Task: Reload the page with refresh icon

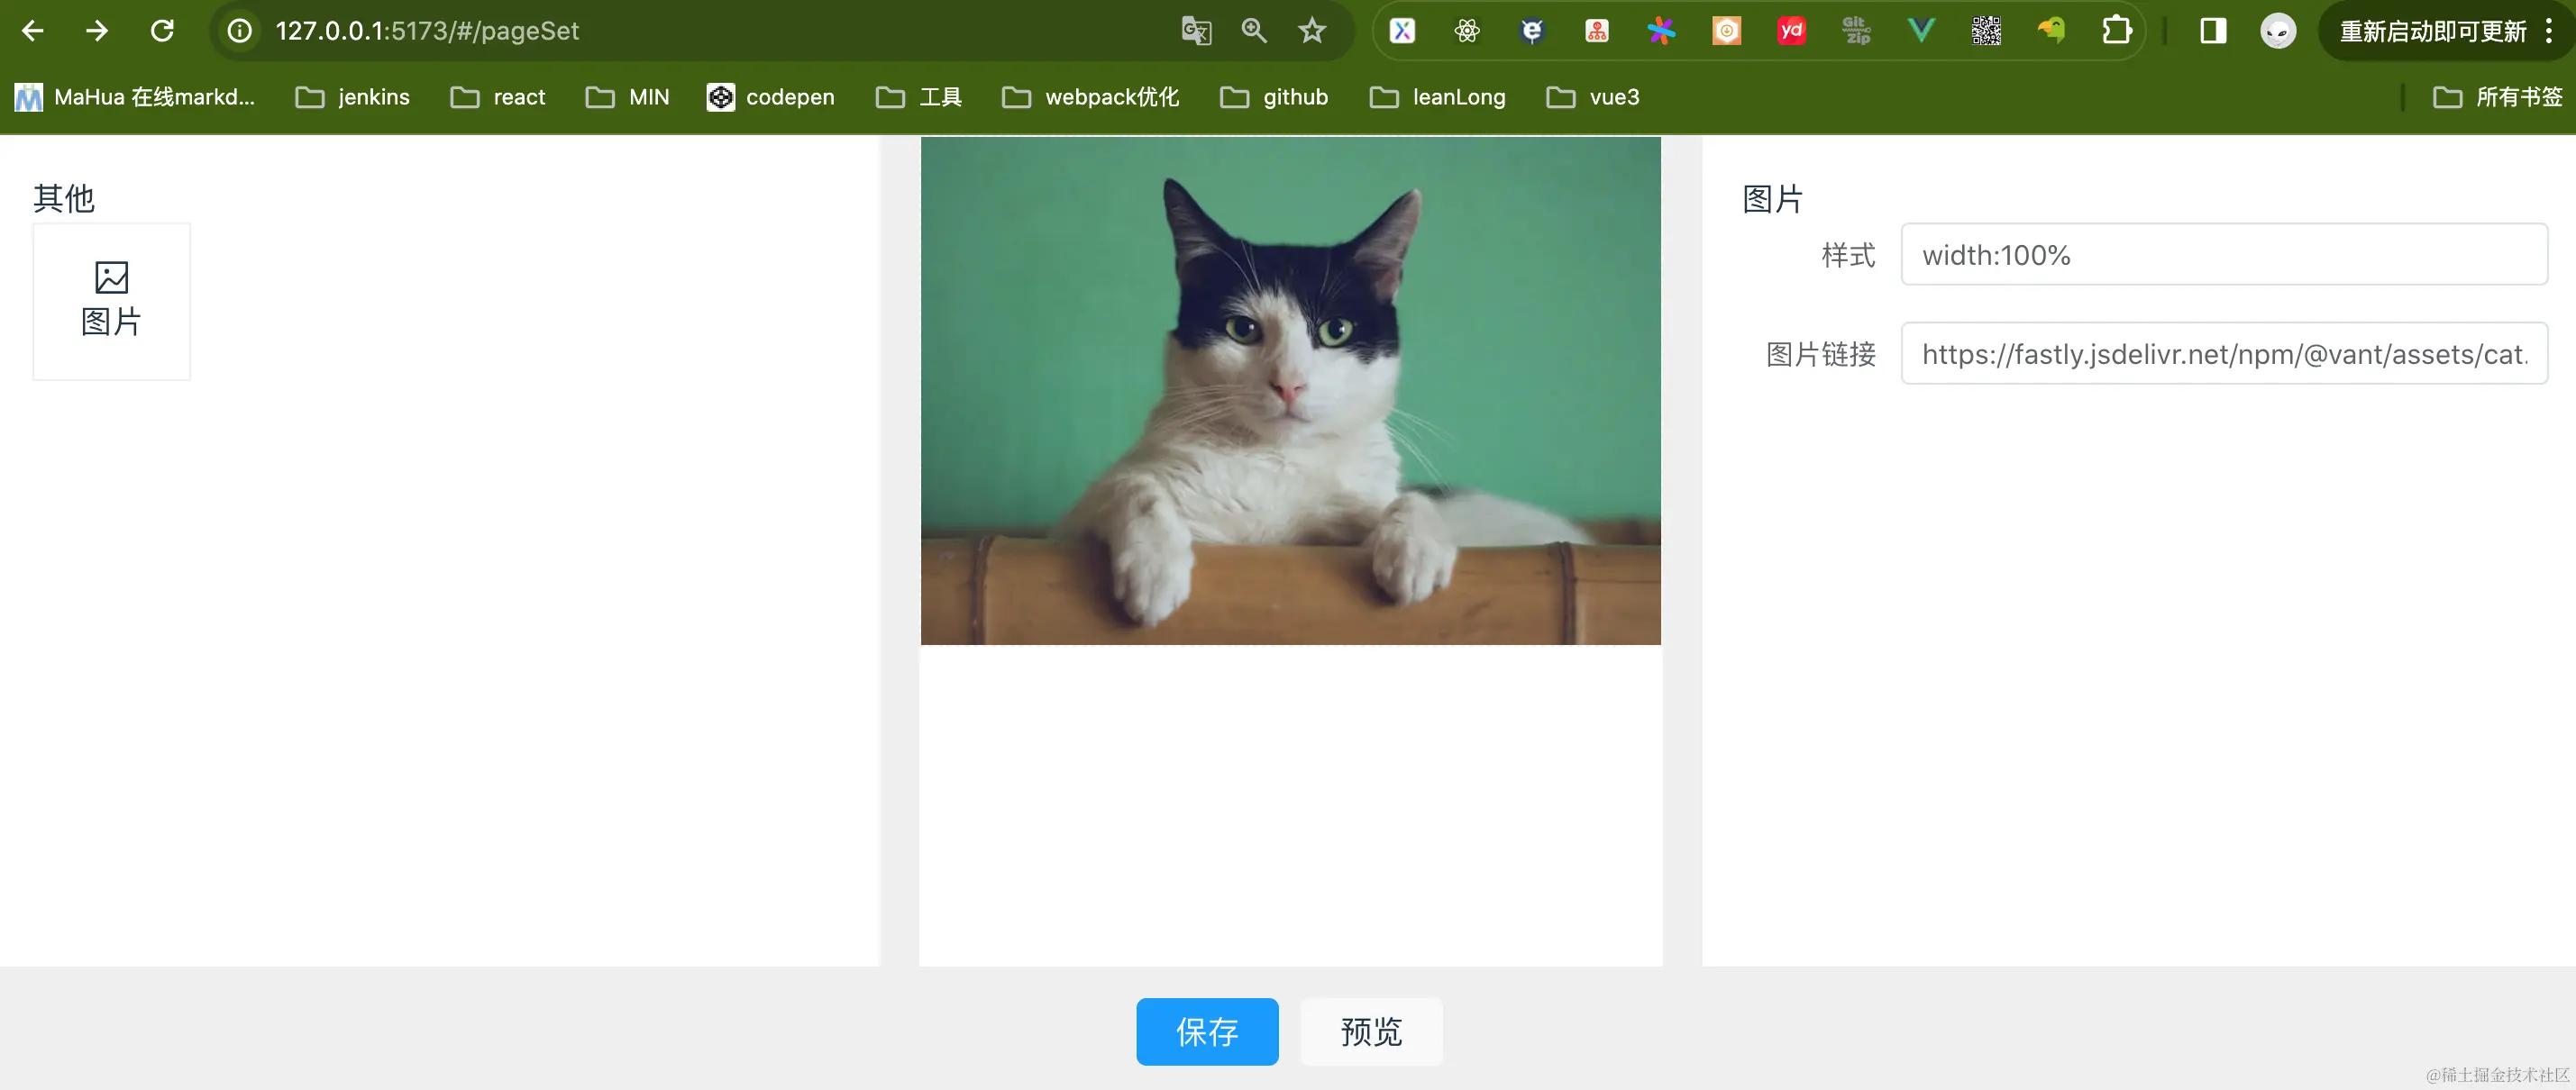Action: 162,31
